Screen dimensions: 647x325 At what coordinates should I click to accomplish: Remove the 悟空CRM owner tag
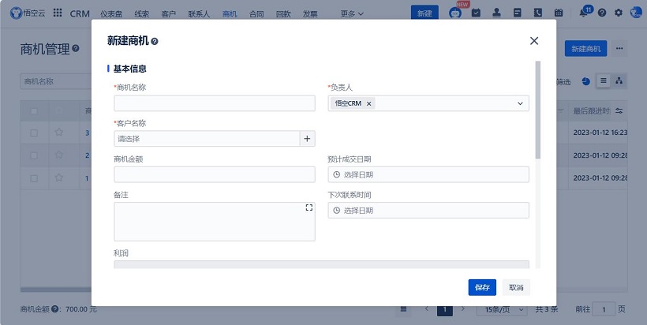369,103
